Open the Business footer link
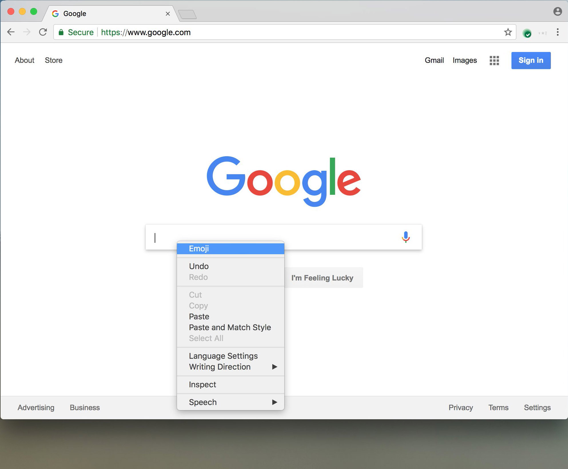Image resolution: width=568 pixels, height=469 pixels. tap(85, 408)
